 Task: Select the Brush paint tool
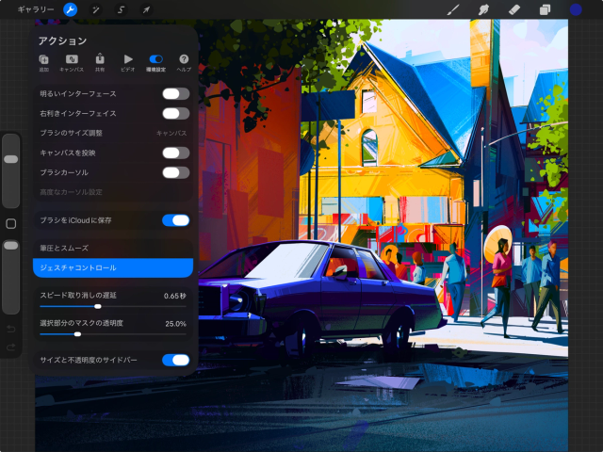click(x=453, y=9)
